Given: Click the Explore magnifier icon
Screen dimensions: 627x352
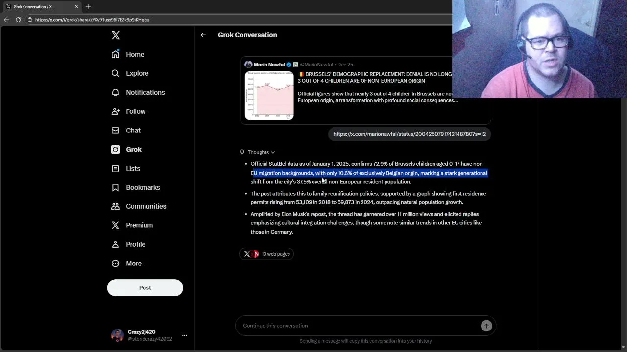Looking at the screenshot, I should click(x=115, y=73).
